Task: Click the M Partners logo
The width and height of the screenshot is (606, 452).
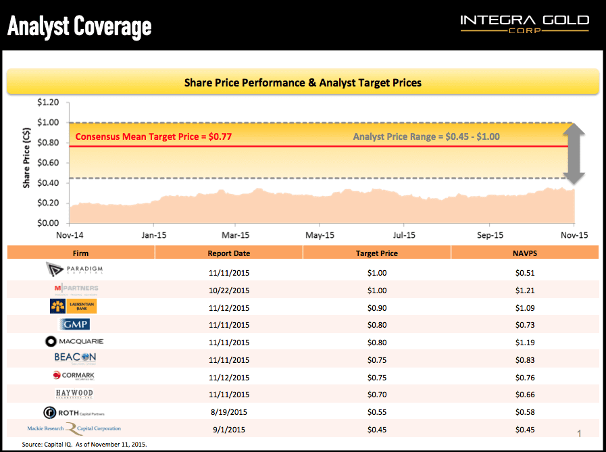Action: pyautogui.click(x=76, y=290)
